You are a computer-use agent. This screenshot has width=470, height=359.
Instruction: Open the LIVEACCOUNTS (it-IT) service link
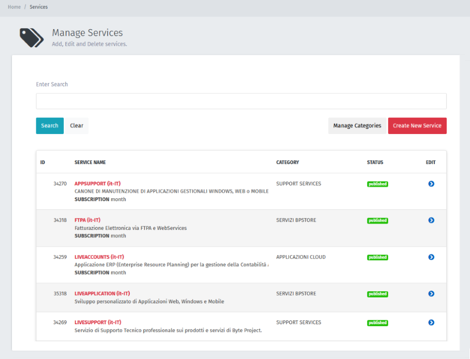(x=99, y=257)
